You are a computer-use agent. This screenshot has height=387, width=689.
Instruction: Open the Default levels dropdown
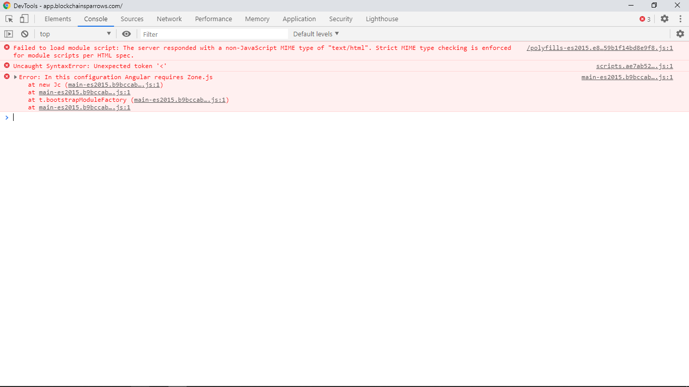click(x=315, y=34)
